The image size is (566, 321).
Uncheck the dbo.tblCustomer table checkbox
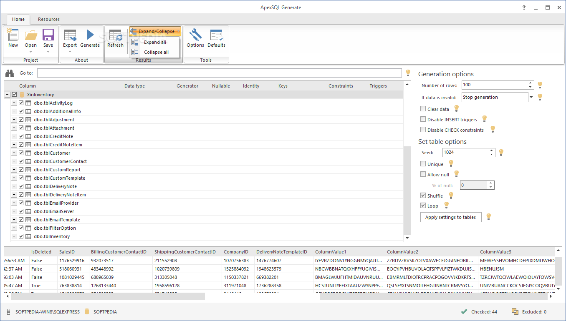point(21,153)
